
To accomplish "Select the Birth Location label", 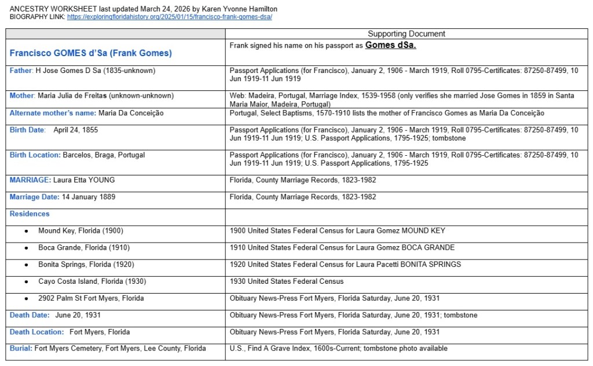I will click(35, 155).
